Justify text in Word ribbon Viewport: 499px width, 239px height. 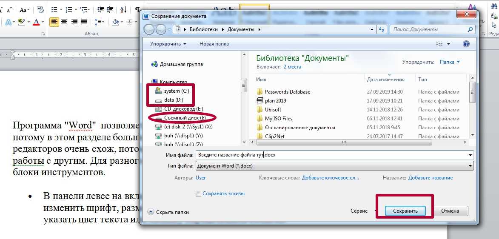pos(84,22)
